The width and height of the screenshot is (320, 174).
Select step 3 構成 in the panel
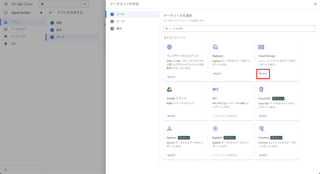[x=132, y=28]
